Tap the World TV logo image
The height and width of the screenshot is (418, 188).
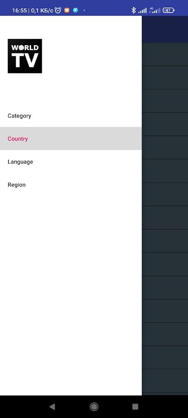(x=25, y=56)
